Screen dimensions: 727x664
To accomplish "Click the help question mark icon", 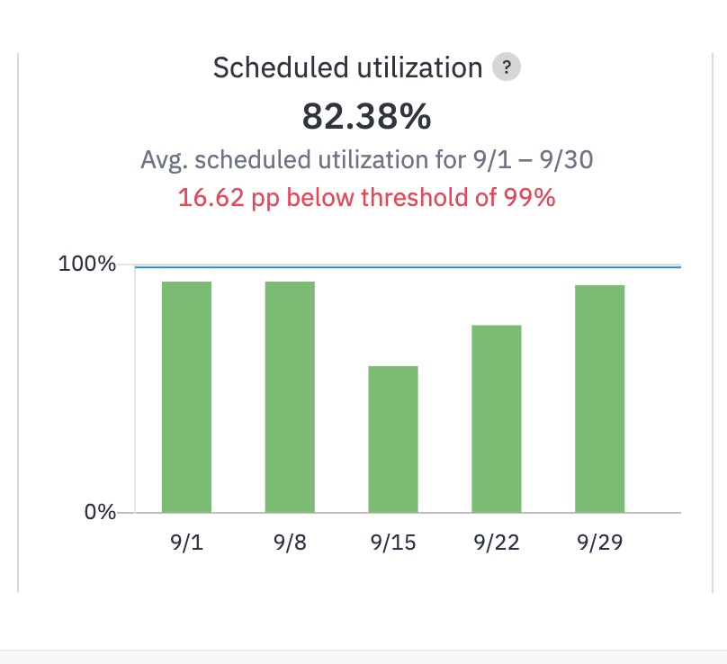I will click(507, 67).
